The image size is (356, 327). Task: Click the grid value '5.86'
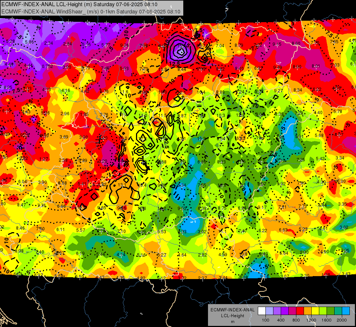coord(29,42)
